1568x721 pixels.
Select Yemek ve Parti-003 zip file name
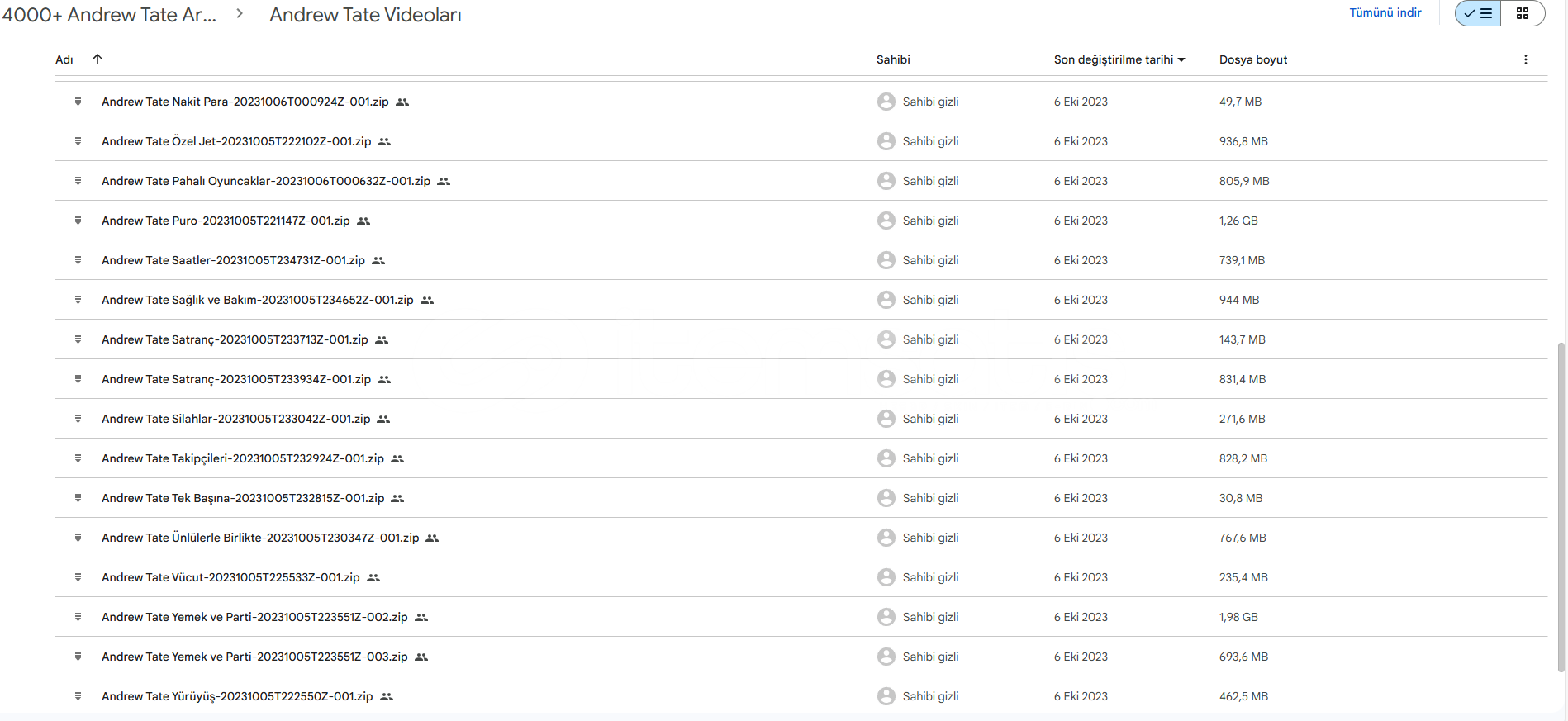(254, 657)
